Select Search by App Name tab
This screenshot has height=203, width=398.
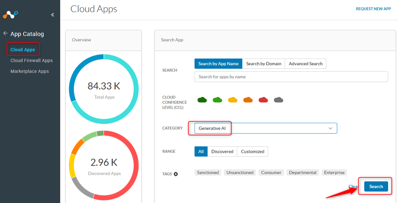tap(218, 64)
